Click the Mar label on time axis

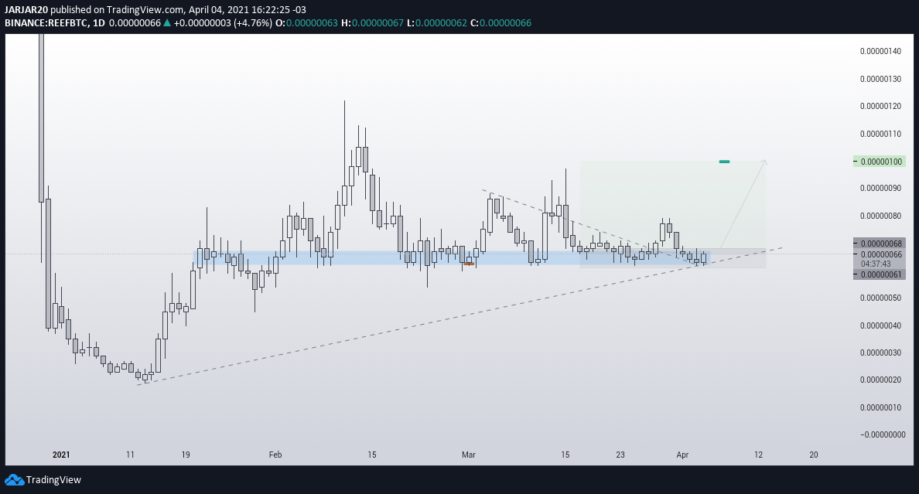click(x=468, y=455)
